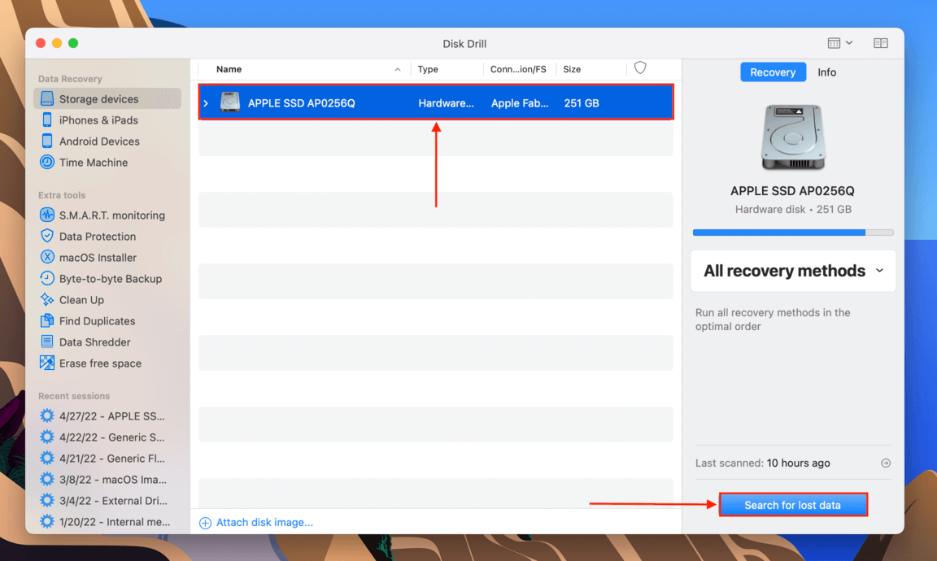Click the Android Devices icon
Viewport: 937px width, 561px height.
pos(46,141)
